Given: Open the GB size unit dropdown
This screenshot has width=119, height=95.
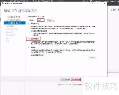Looking at the screenshot, I should [x=52, y=20].
